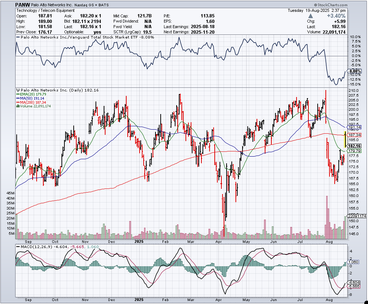
Task: Click the green volume bars legend icon
Action: click(17, 106)
